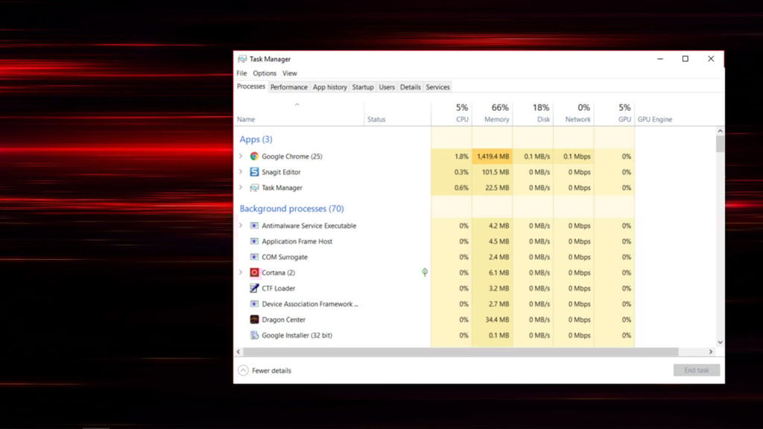Click the Application Frame Host icon

(x=253, y=241)
